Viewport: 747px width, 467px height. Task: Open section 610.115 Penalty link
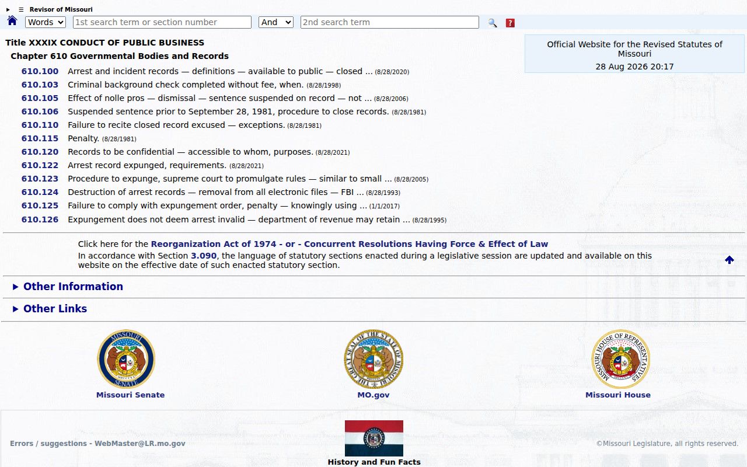click(40, 138)
